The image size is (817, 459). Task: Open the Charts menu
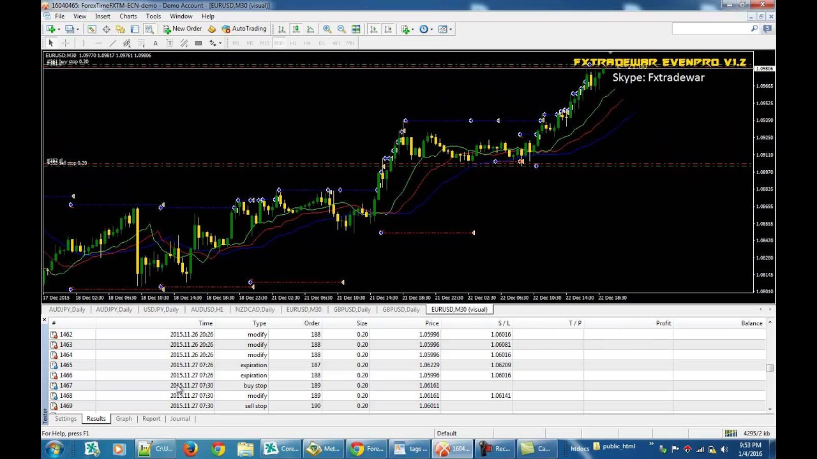128,16
